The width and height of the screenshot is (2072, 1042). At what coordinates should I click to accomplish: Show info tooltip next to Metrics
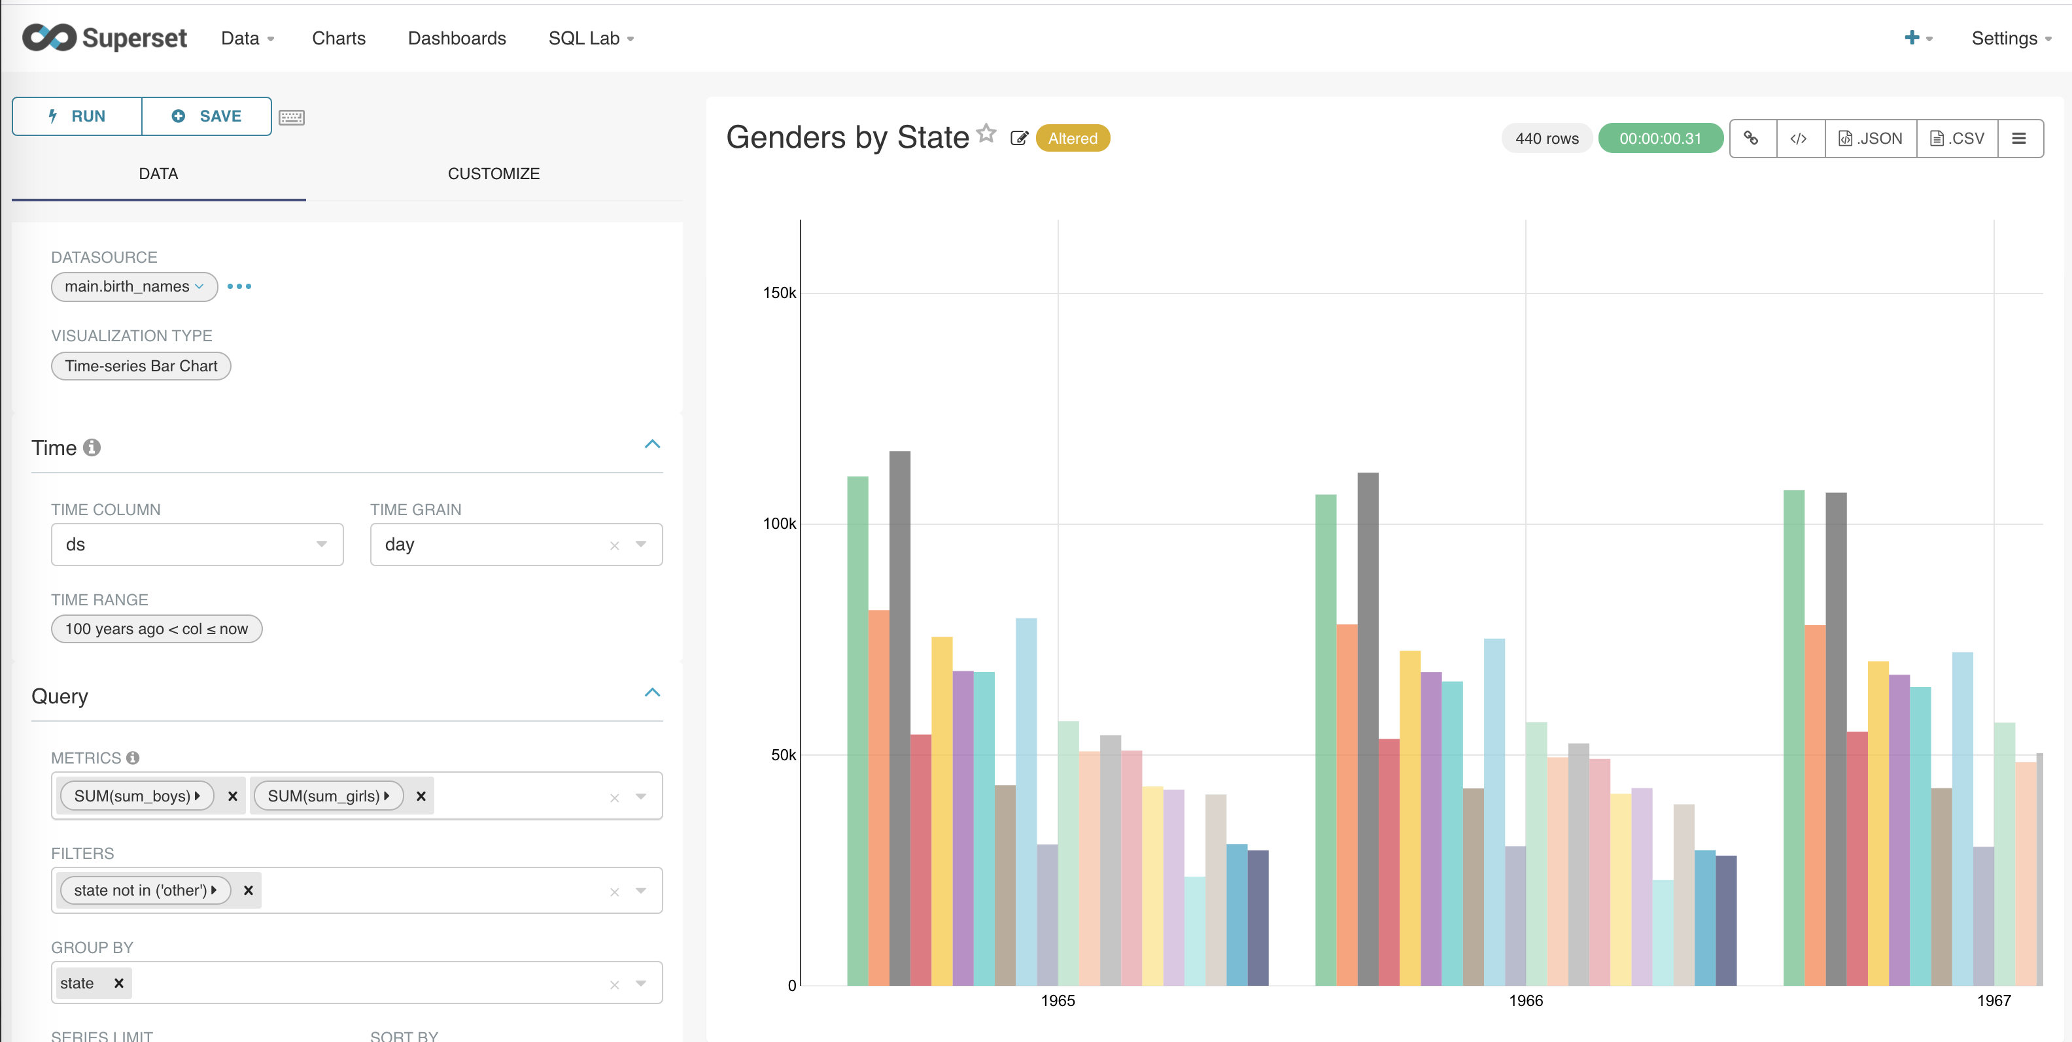(x=133, y=758)
